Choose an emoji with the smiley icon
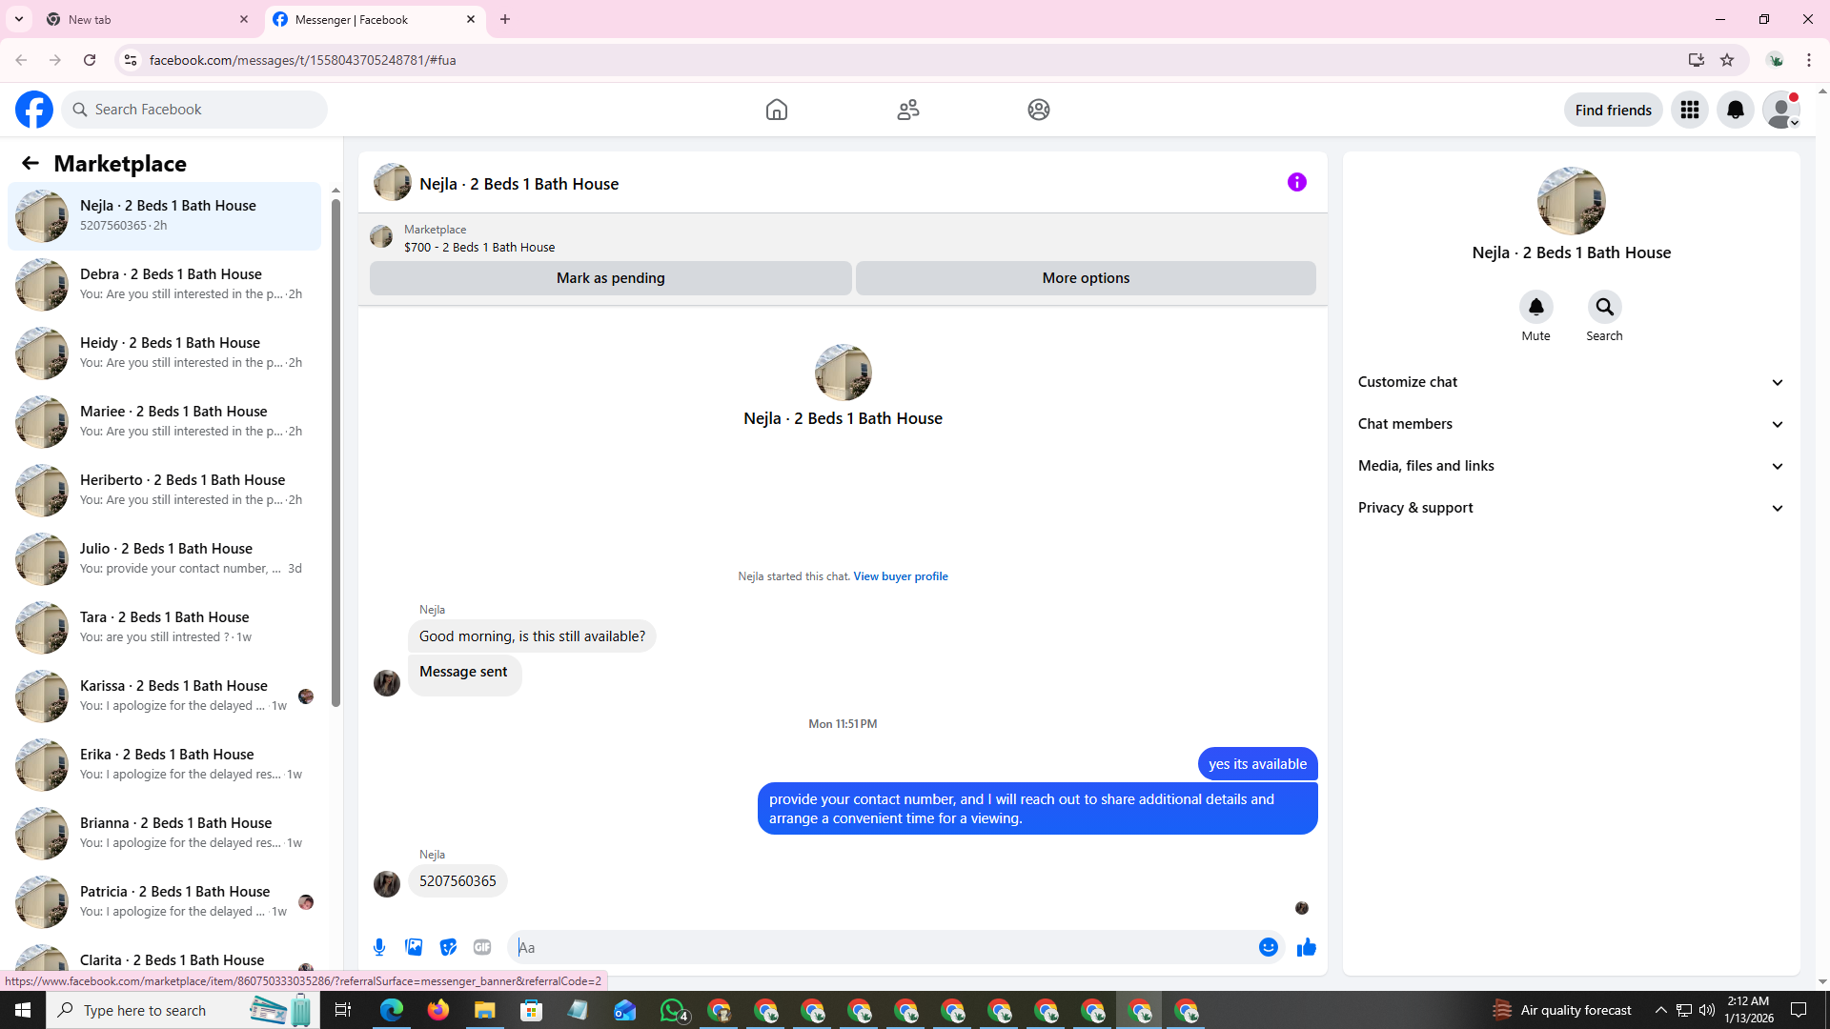 click(1268, 947)
